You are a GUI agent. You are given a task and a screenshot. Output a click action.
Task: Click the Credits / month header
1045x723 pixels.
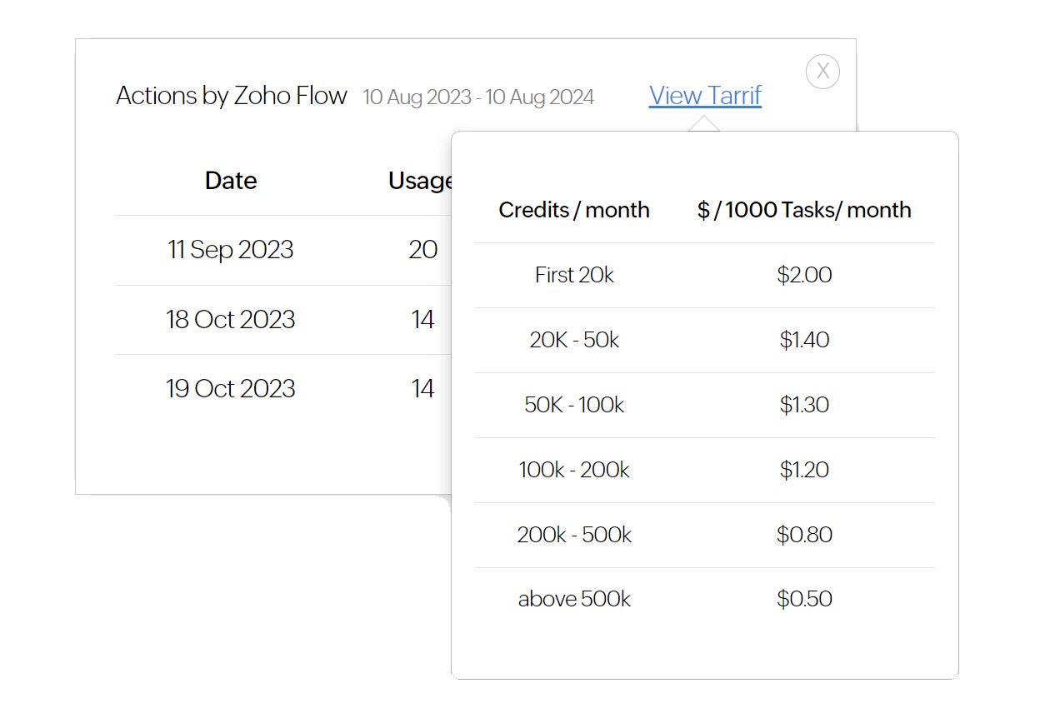[574, 210]
